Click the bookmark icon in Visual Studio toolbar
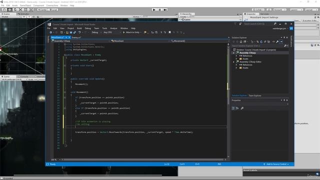Screen dimensions: 320x180 [x=169, y=32]
